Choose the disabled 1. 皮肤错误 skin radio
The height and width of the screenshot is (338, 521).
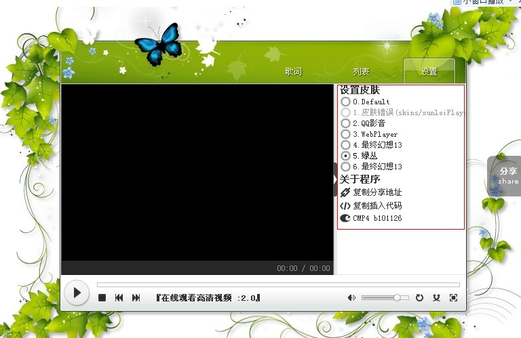coord(345,112)
